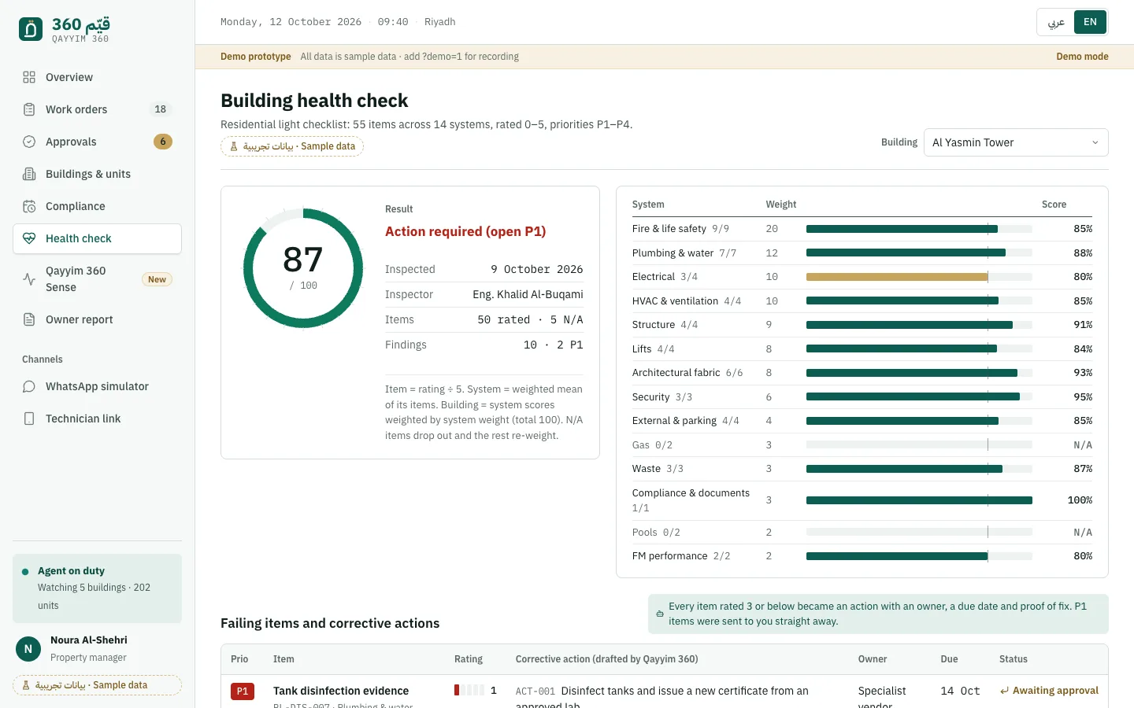The width and height of the screenshot is (1134, 708).
Task: Click the Work orders clipboard icon
Action: [x=29, y=109]
